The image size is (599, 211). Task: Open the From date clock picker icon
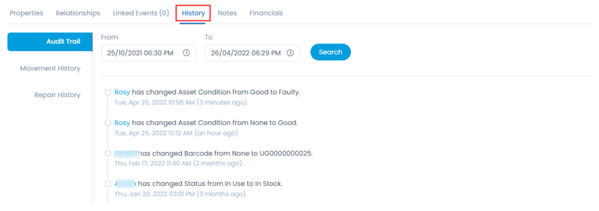[x=187, y=53]
